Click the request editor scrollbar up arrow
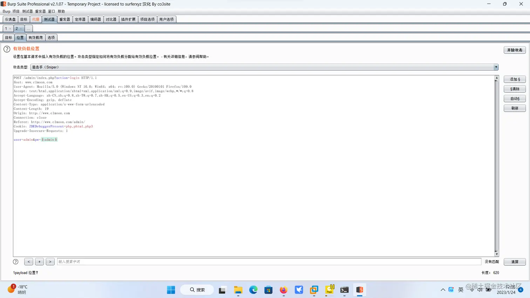The image size is (530, 298). coord(496,78)
